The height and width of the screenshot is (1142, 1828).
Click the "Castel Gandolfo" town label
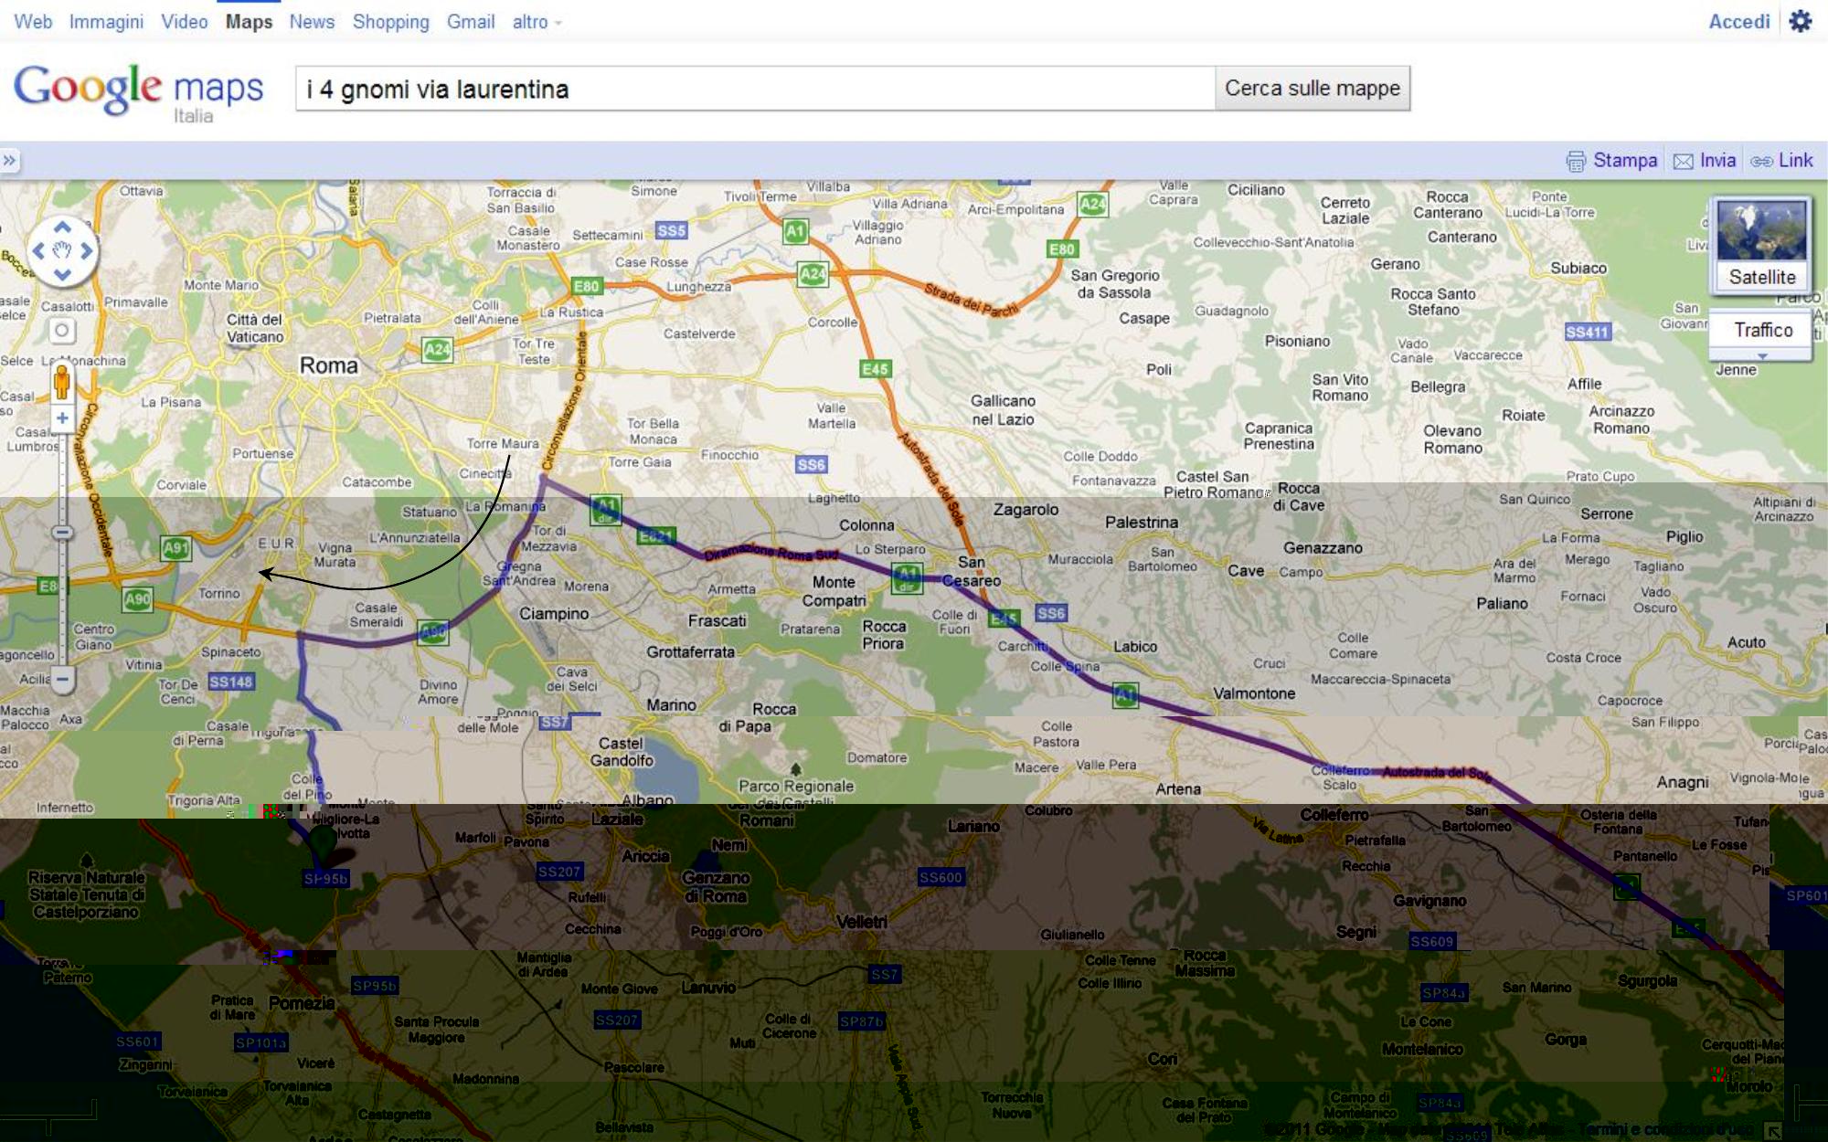pyautogui.click(x=622, y=752)
